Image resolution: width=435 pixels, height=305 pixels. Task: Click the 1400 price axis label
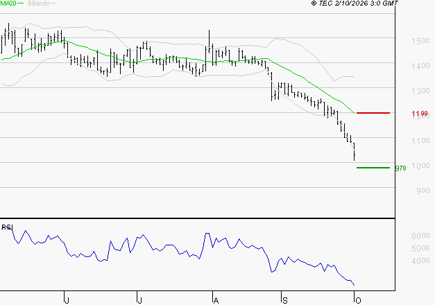click(420, 66)
